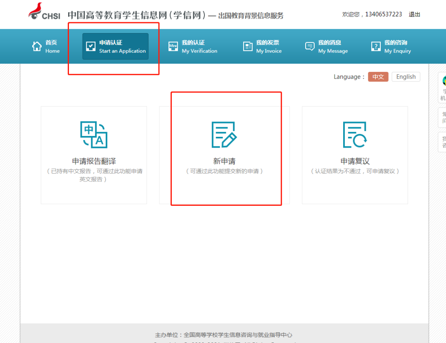
Task: Go to 我的发票 My Invoice
Action: [x=262, y=46]
